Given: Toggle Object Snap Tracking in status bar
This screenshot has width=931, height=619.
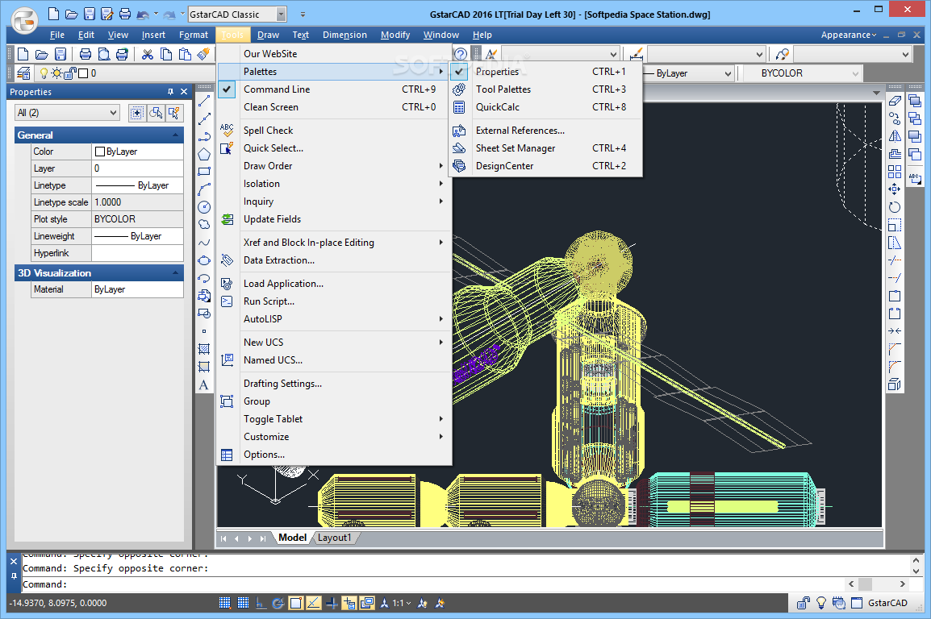Looking at the screenshot, I should pos(314,603).
